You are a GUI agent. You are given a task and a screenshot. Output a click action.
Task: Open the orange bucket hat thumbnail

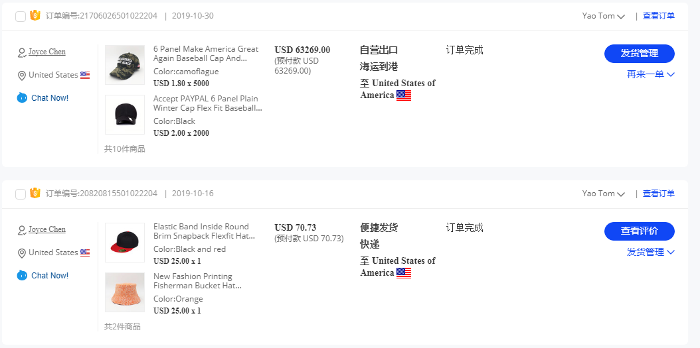[125, 292]
